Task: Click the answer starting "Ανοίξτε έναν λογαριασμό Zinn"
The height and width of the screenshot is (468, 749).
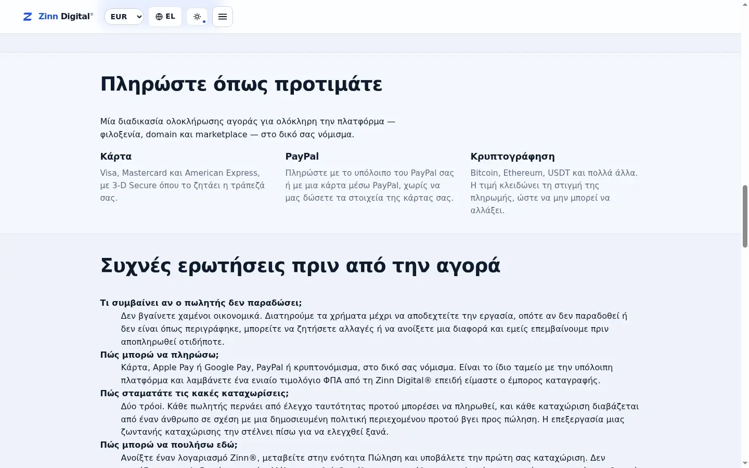Action: (x=380, y=460)
